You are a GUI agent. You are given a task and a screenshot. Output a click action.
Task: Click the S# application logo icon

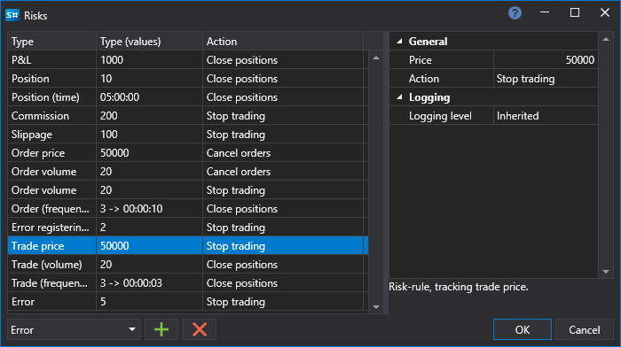click(12, 15)
